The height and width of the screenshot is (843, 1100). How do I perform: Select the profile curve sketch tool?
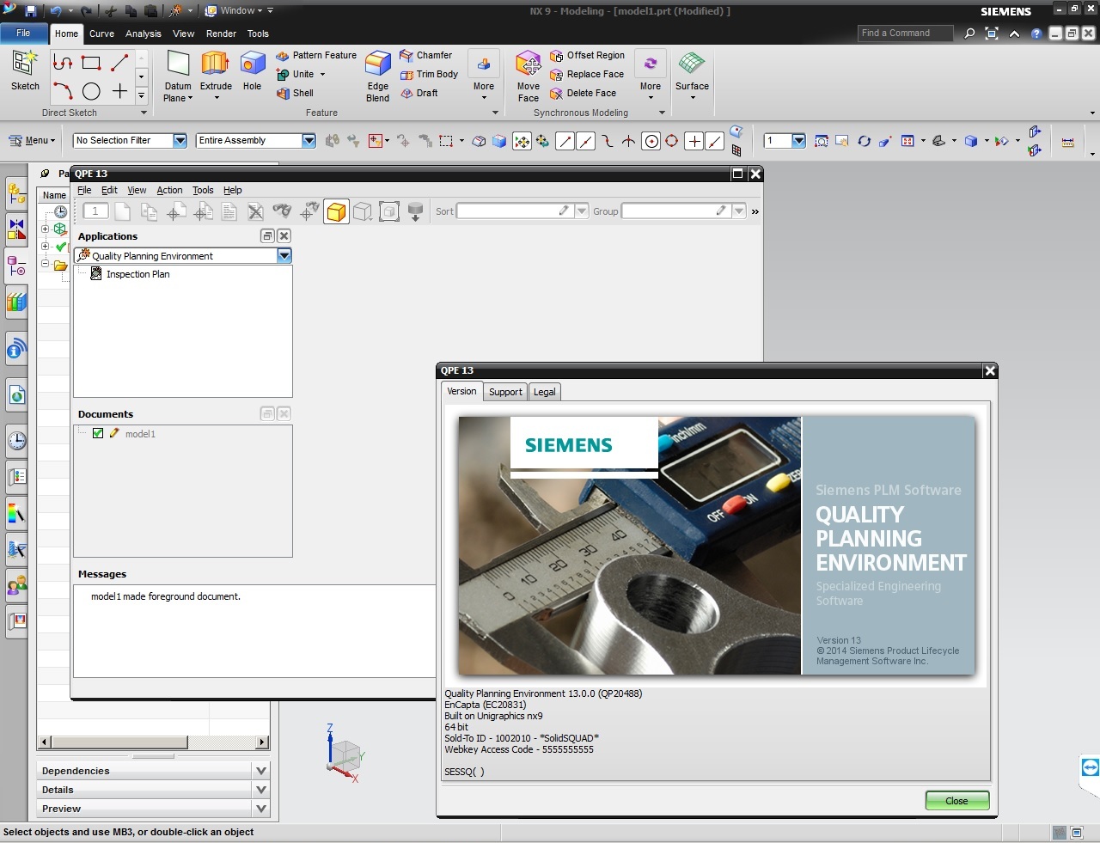pyautogui.click(x=62, y=62)
